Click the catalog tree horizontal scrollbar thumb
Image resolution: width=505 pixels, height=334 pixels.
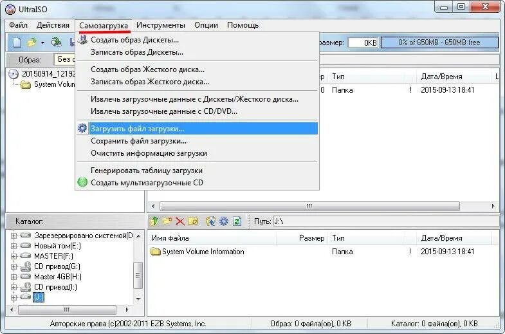(x=67, y=310)
